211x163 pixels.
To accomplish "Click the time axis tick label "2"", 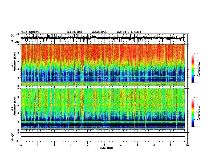I will 54,145.
